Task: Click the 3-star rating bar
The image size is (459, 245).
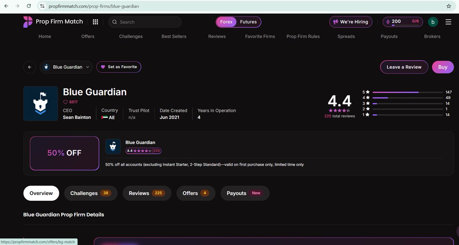Action: pos(407,103)
